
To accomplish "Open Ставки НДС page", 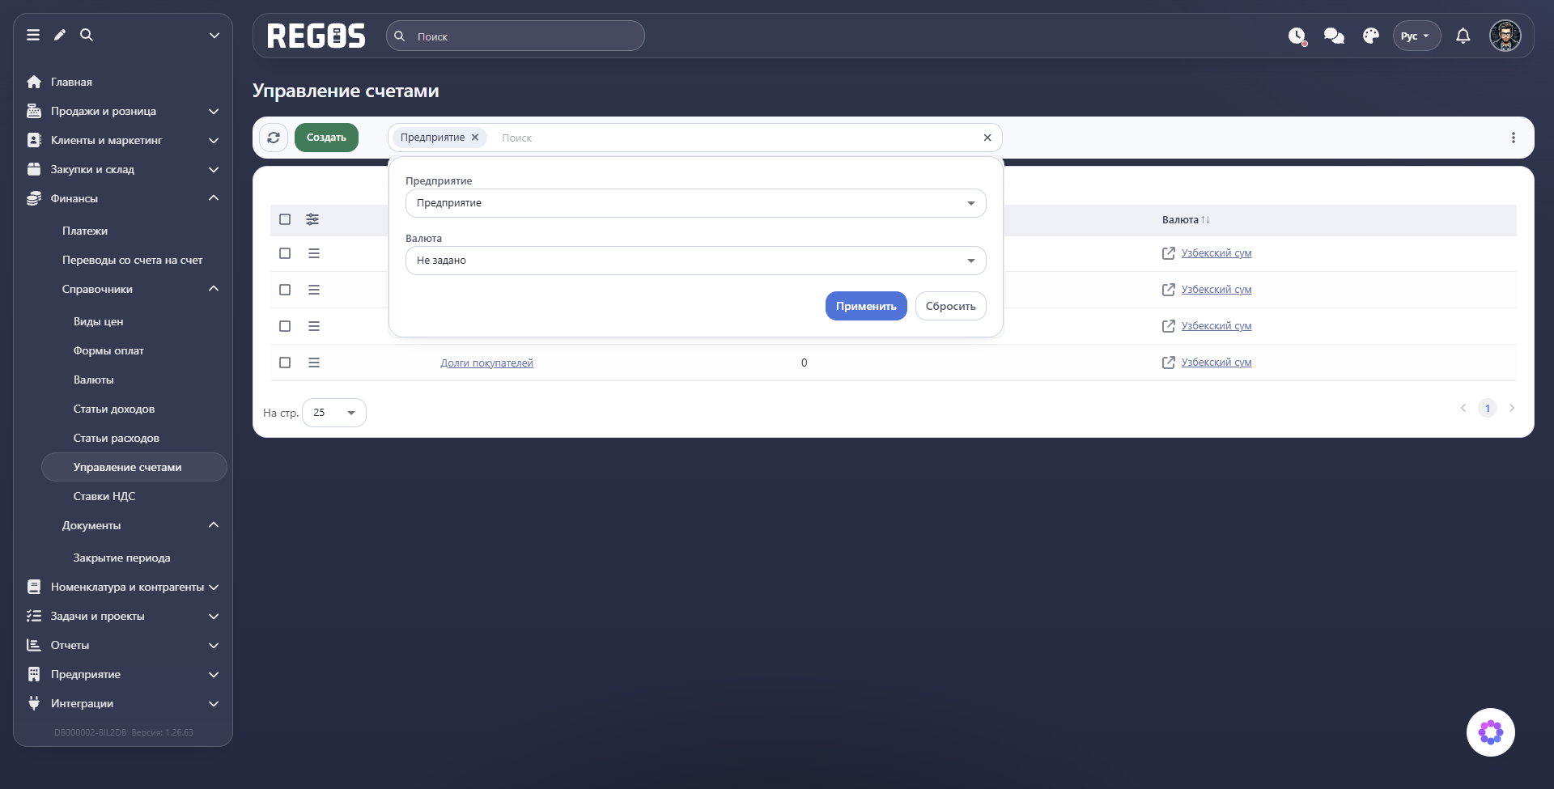I will click(104, 496).
